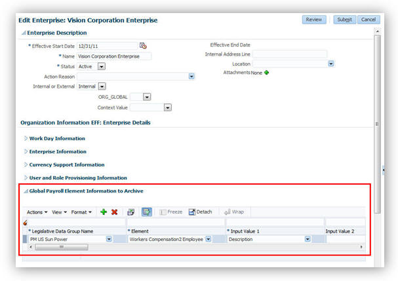Open the Format menu

coord(81,212)
